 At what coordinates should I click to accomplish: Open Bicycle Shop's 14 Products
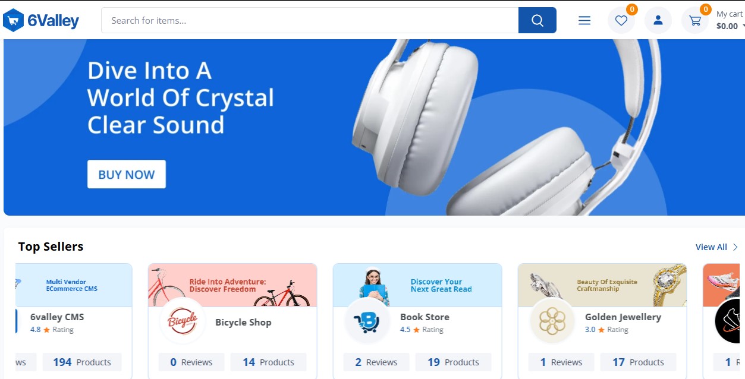tap(268, 362)
